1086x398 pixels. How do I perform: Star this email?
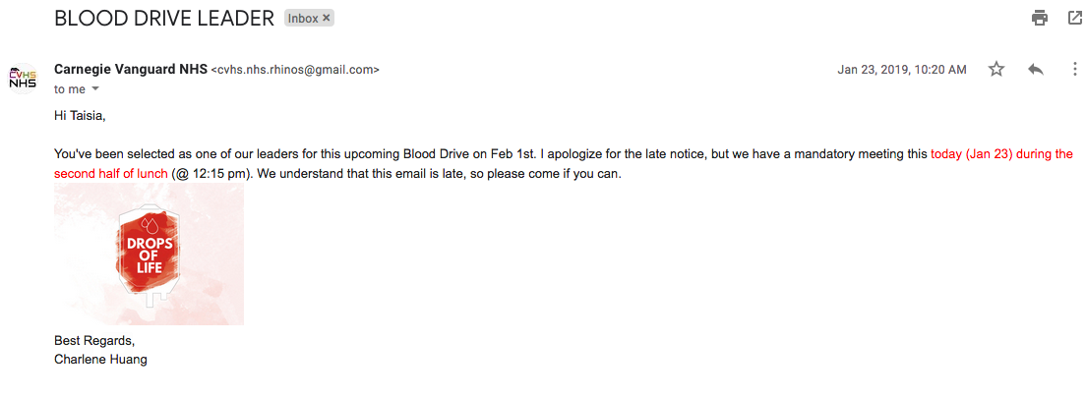coord(996,70)
